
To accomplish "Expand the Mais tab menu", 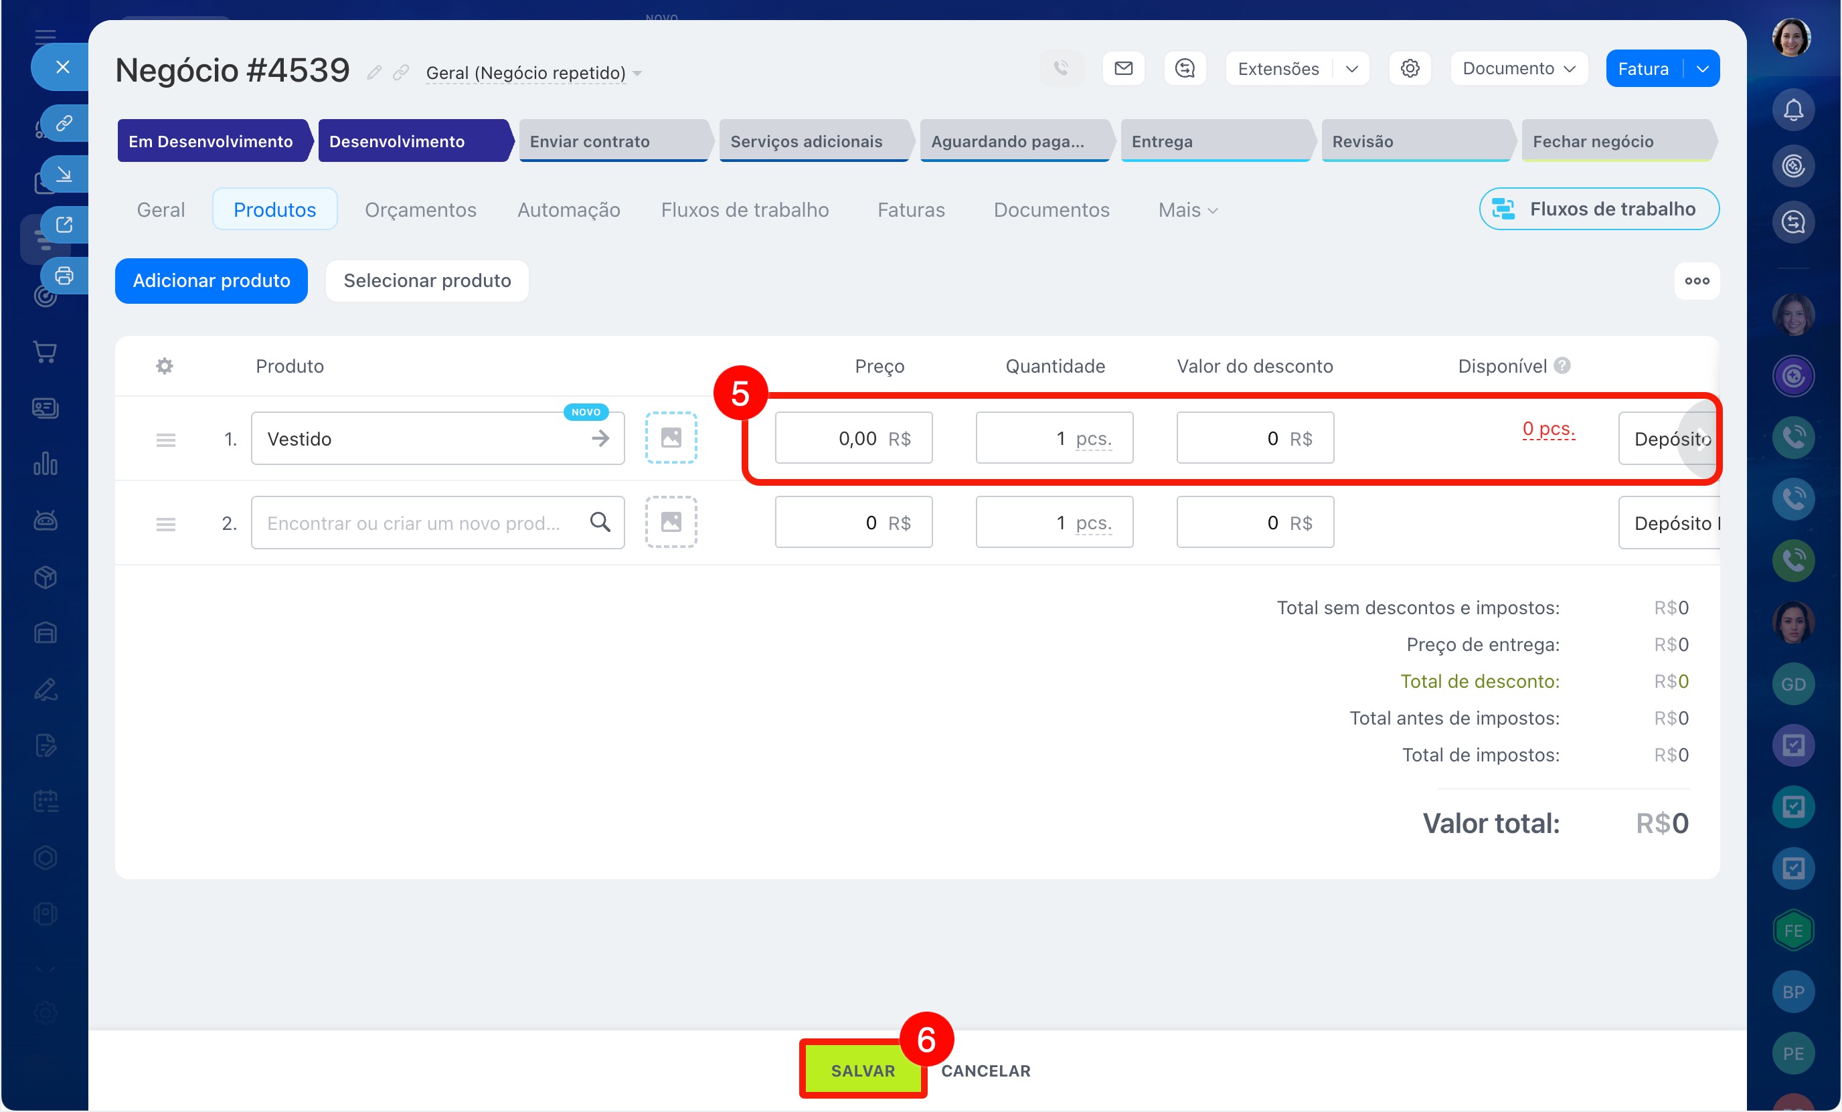I will (1187, 210).
